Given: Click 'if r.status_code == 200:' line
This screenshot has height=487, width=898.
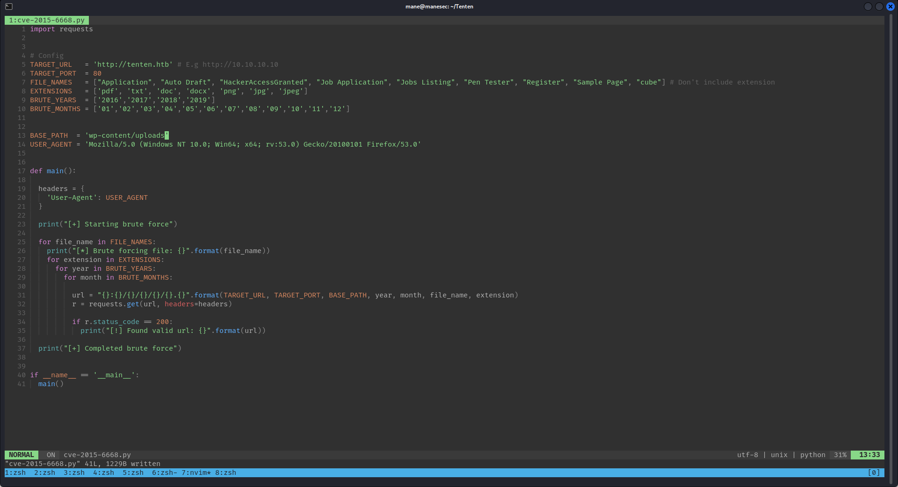Looking at the screenshot, I should click(123, 322).
